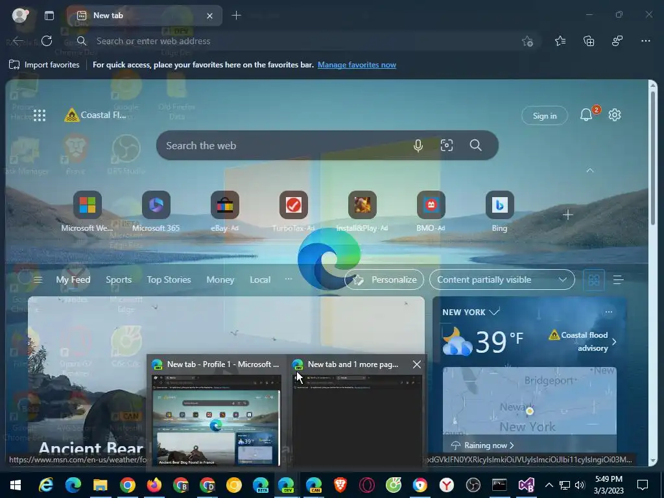Open the Coastal Fl... alert in the header

tap(95, 115)
